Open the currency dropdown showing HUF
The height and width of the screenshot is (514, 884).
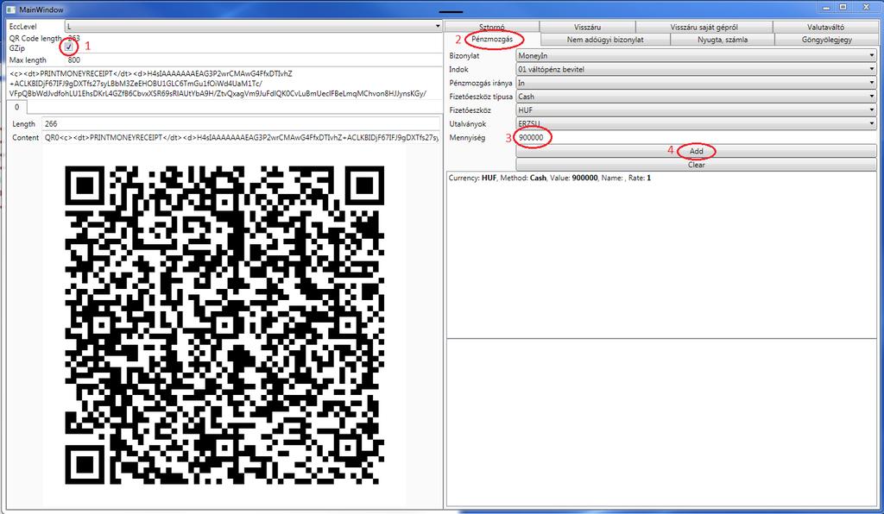[x=697, y=110]
